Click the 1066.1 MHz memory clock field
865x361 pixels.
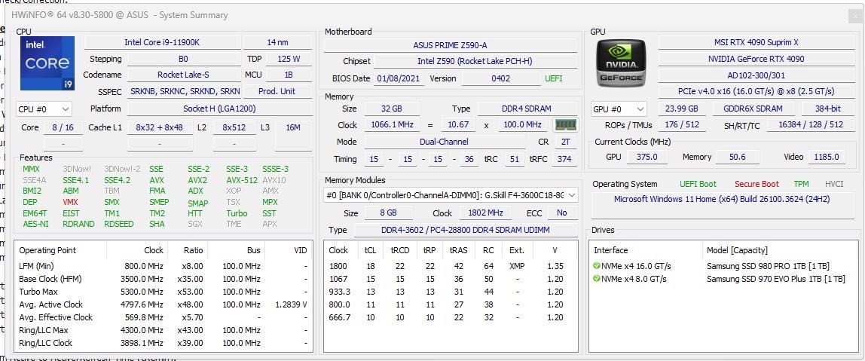pyautogui.click(x=394, y=125)
